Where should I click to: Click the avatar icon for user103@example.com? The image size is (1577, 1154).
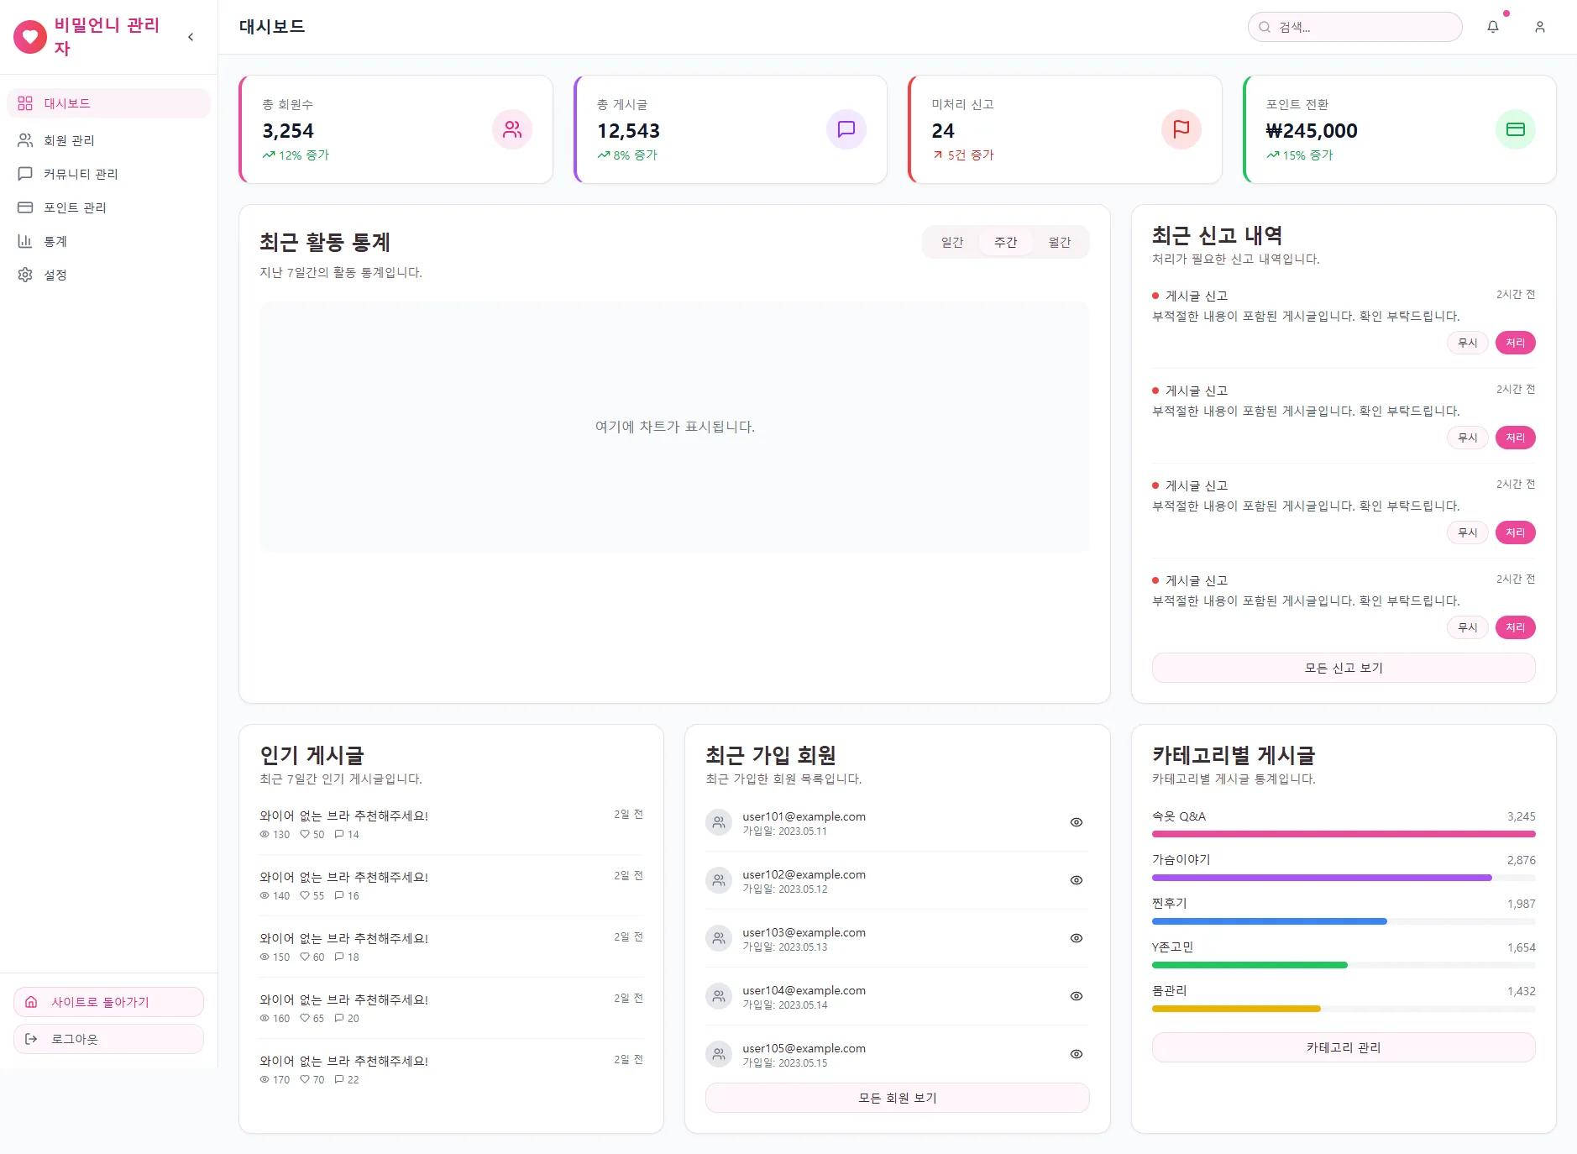coord(719,938)
